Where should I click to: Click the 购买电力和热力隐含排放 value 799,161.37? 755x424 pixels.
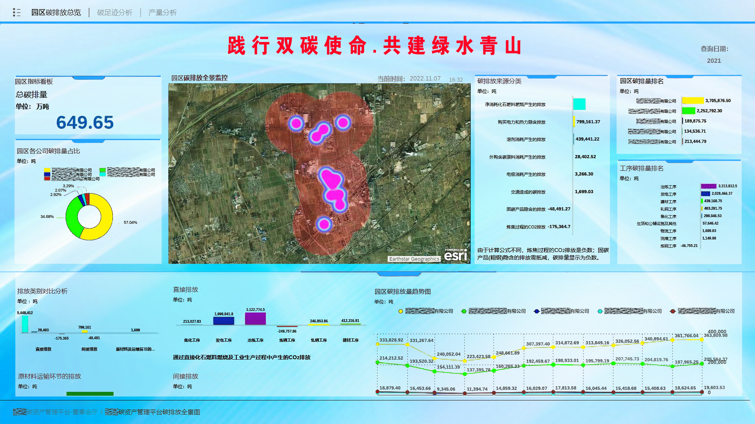tap(588, 122)
